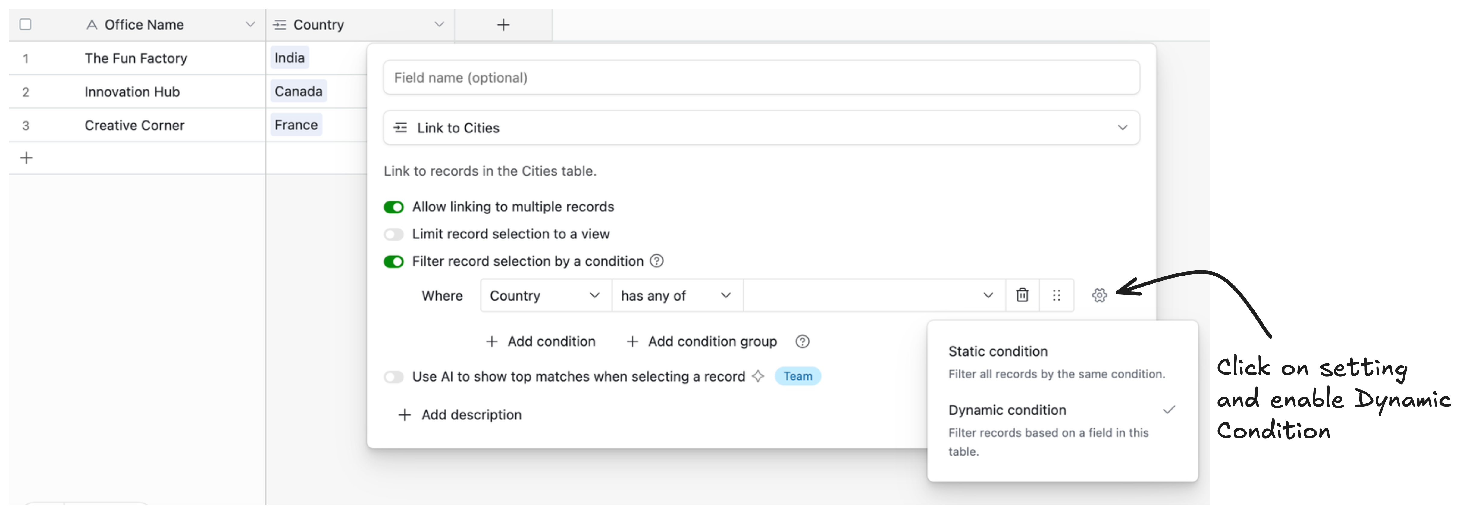The image size is (1466, 514).
Task: Click help icon beside Add condition group
Action: (x=802, y=341)
